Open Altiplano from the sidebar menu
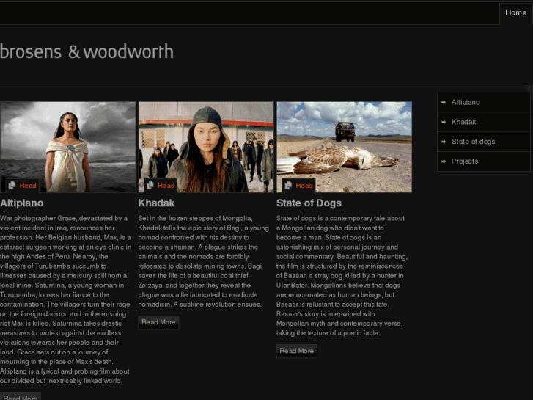Screen dimensions: 533x400 484,102
